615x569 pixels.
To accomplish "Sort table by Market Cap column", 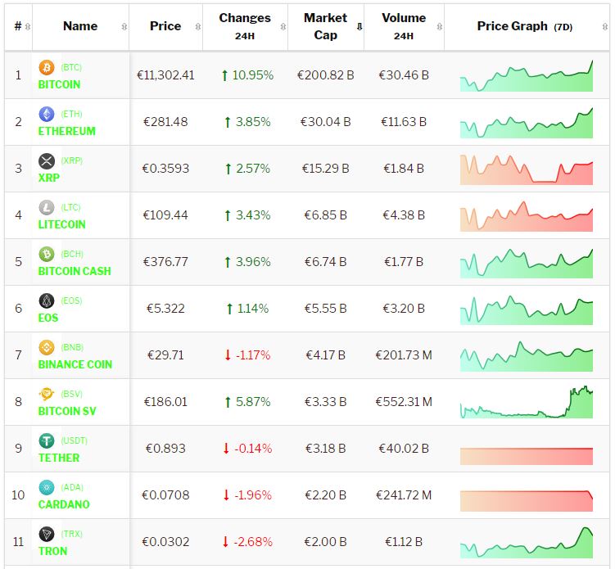I will coord(325,26).
